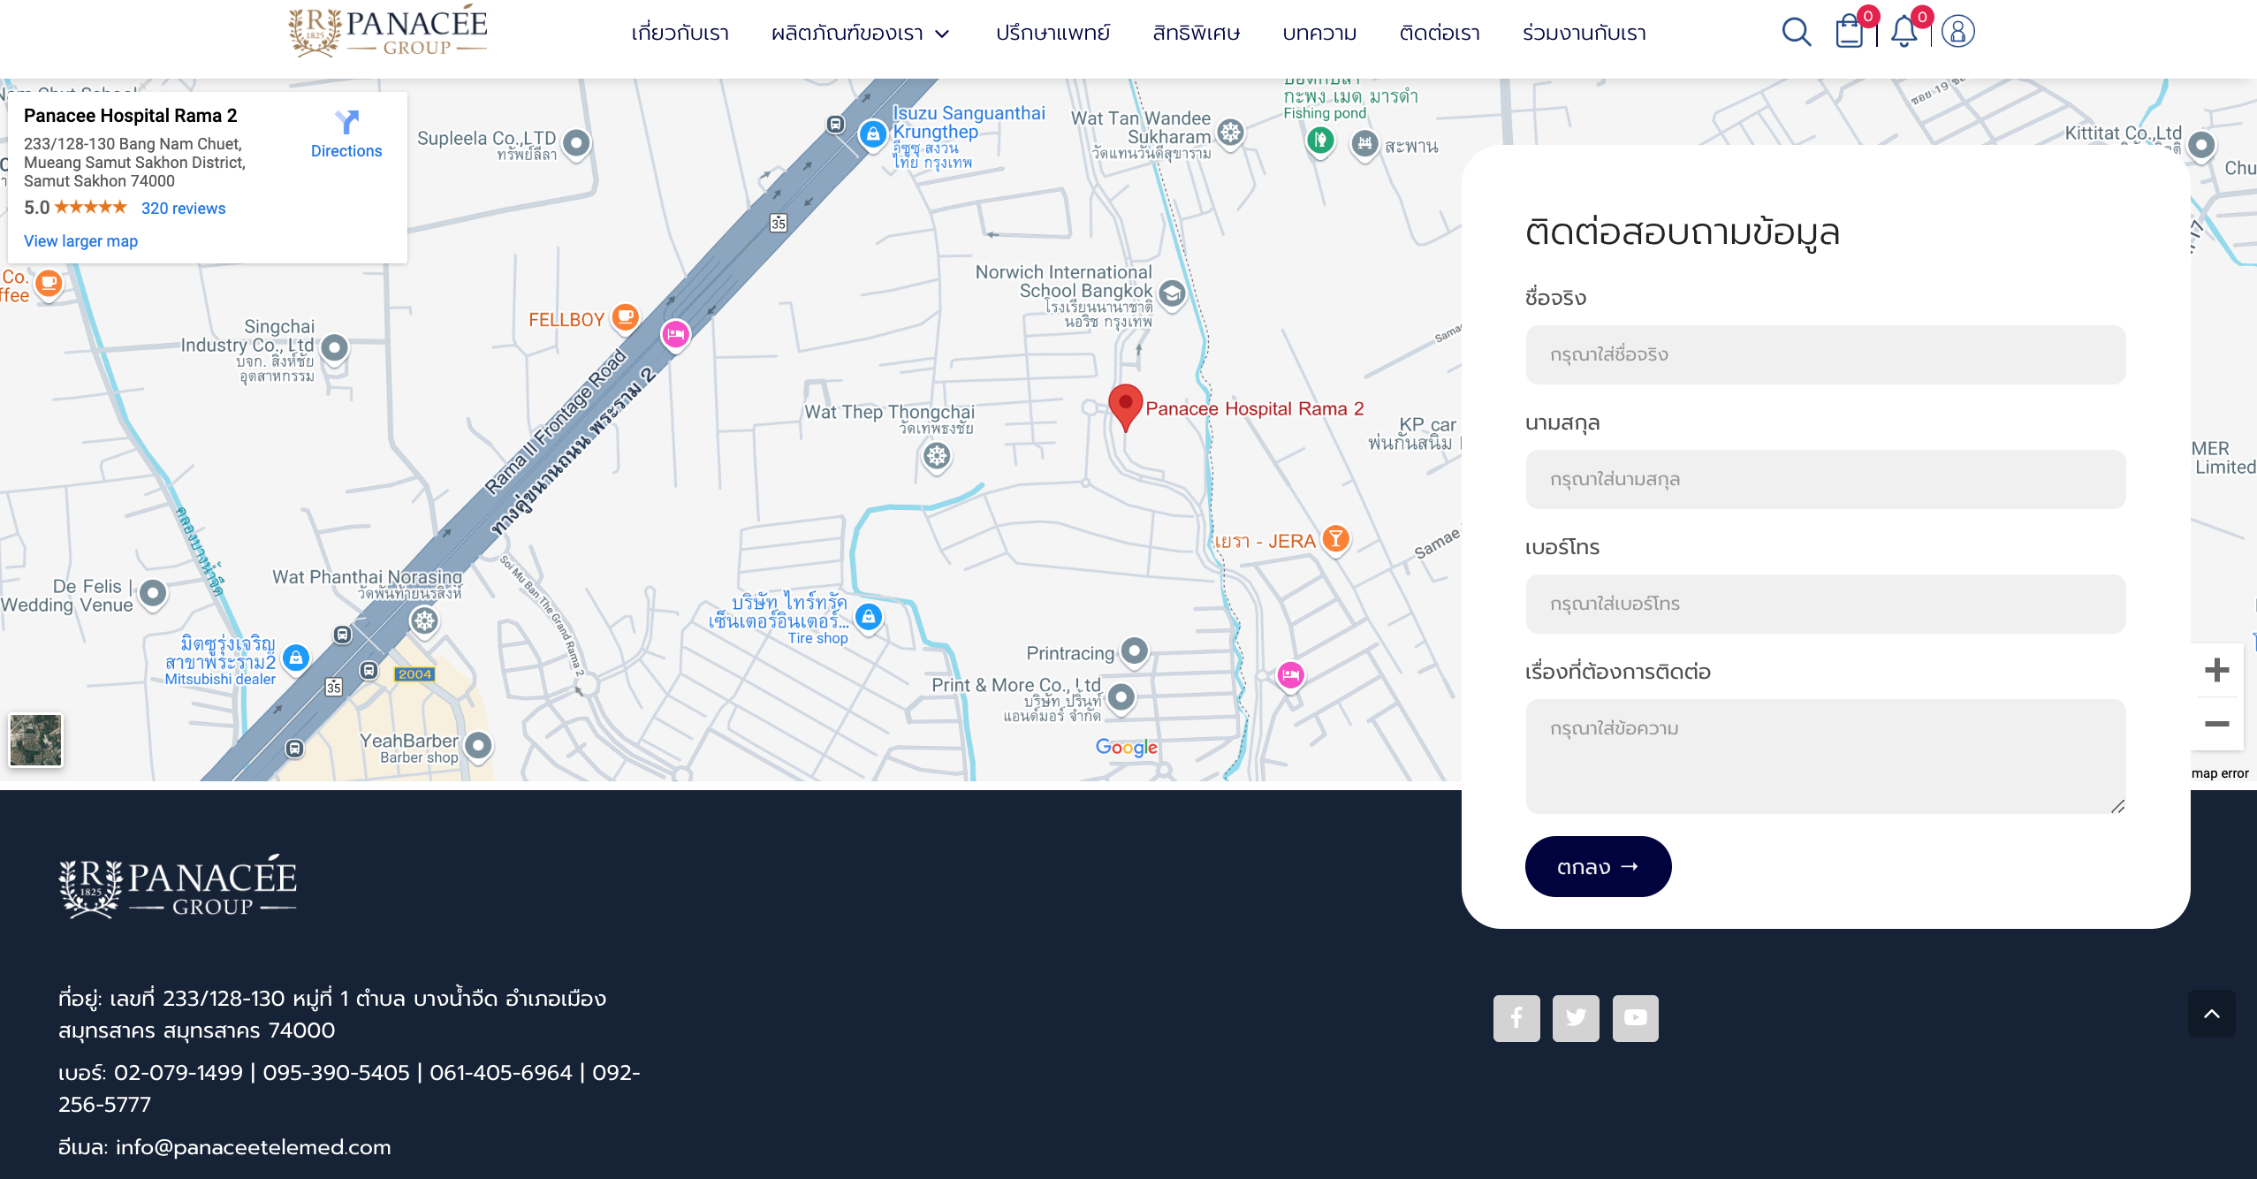Click the map error report link

pos(2219,773)
